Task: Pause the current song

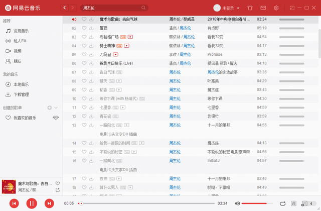Action: pos(31,203)
